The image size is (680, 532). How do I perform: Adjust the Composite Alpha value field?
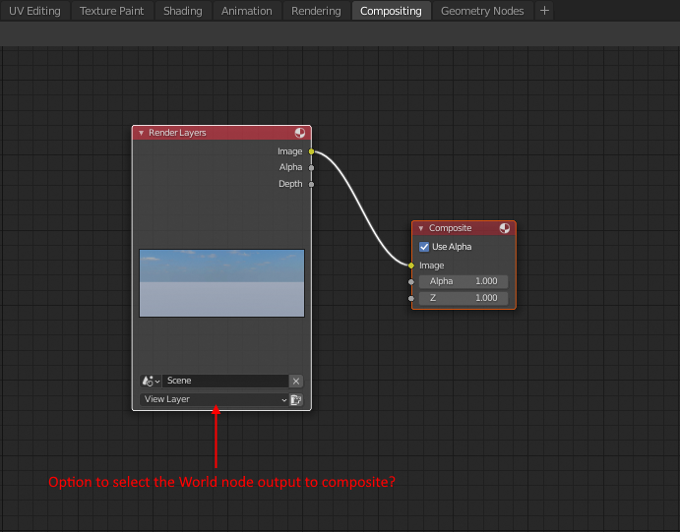click(x=464, y=281)
